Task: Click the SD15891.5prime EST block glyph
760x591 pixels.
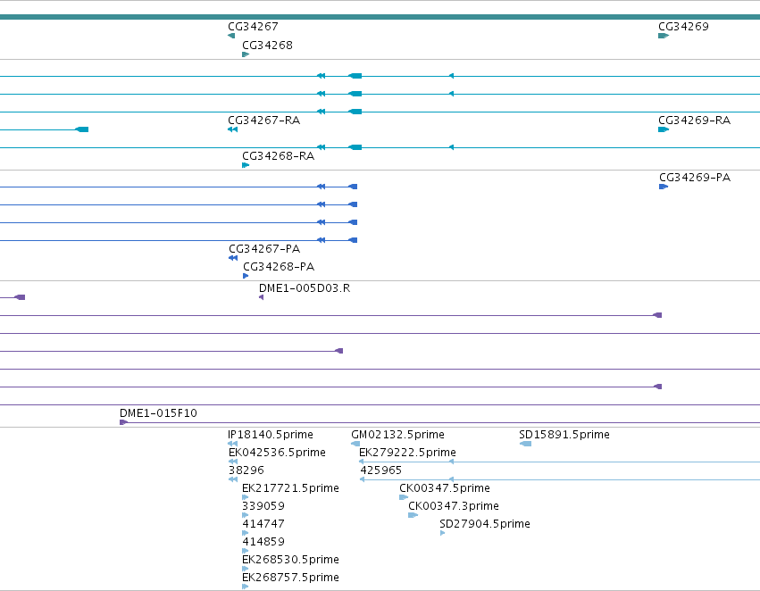Action: [525, 444]
